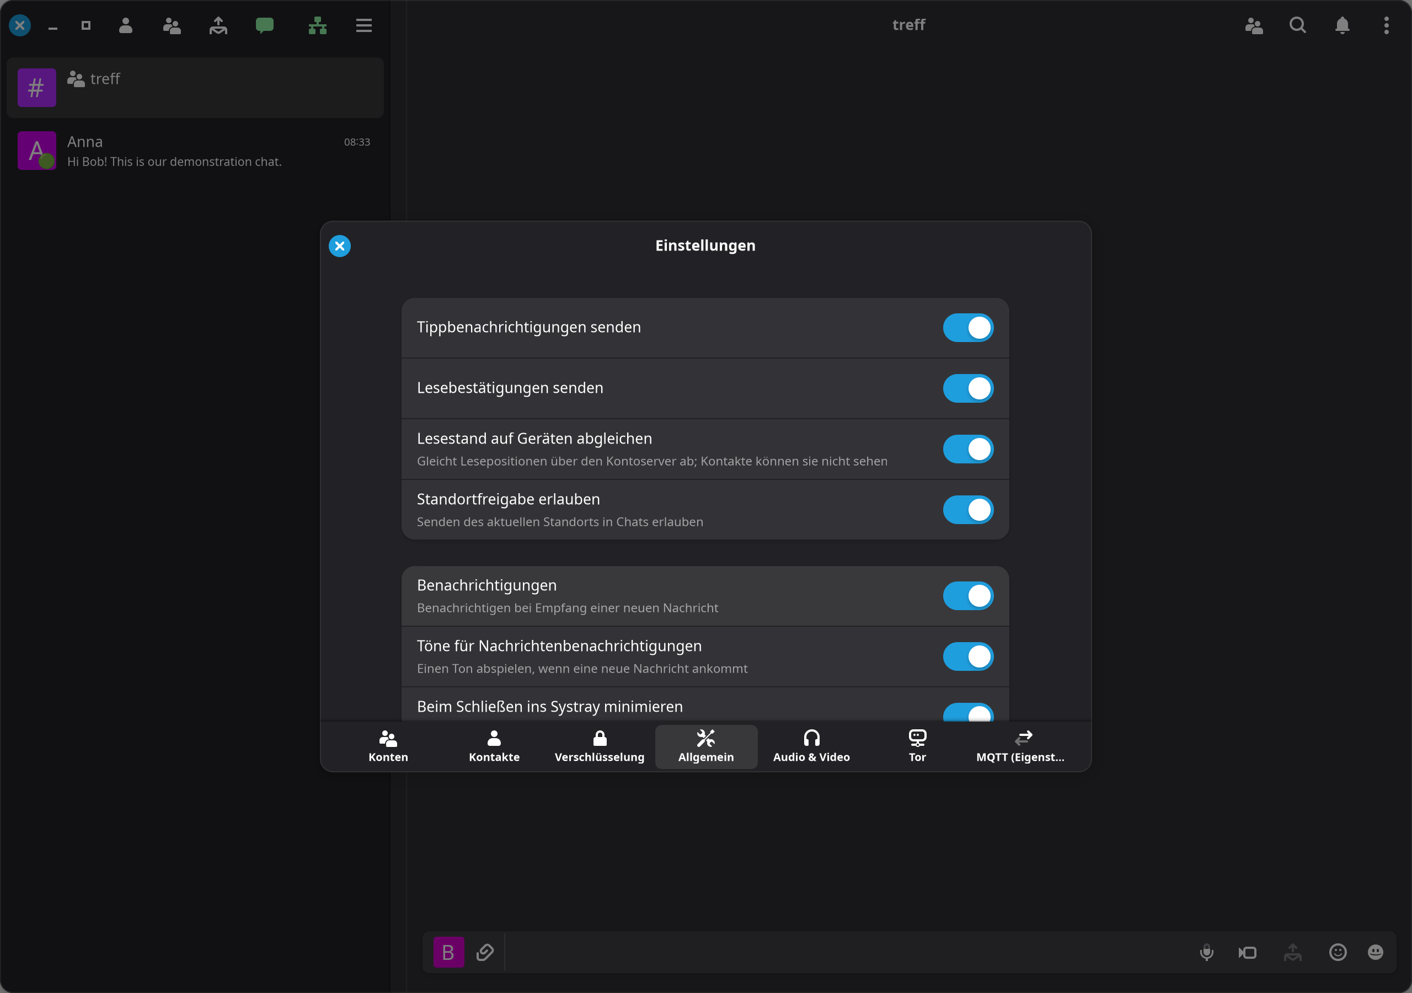Go to Audio & Video tab
Viewport: 1412px width, 993px height.
click(811, 747)
